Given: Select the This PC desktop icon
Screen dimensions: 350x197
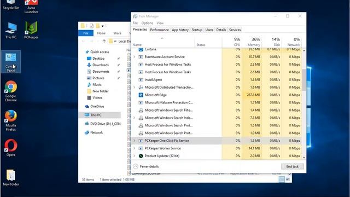Looking at the screenshot, I should tap(11, 31).
